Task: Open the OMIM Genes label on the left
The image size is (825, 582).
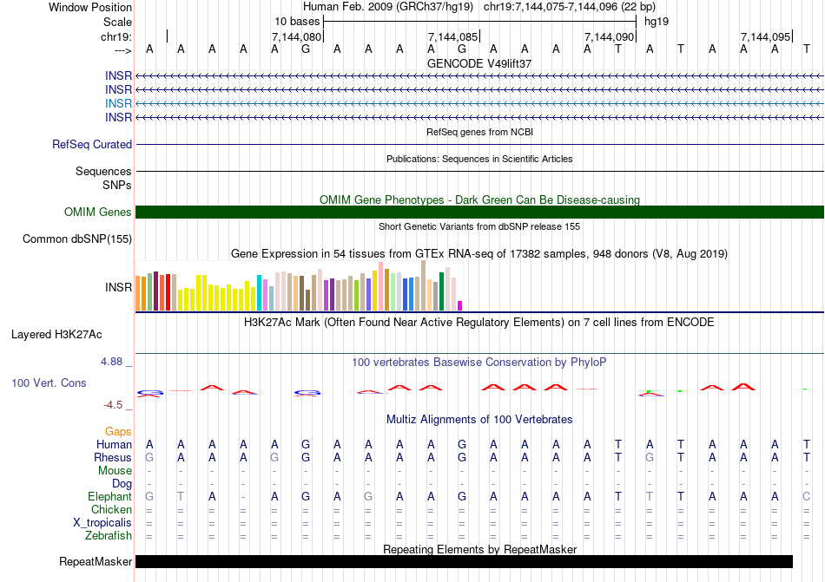Action: [97, 213]
